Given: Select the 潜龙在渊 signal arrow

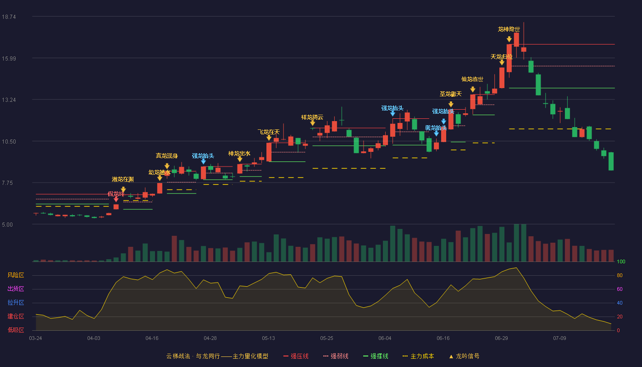Looking at the screenshot, I should [x=123, y=189].
